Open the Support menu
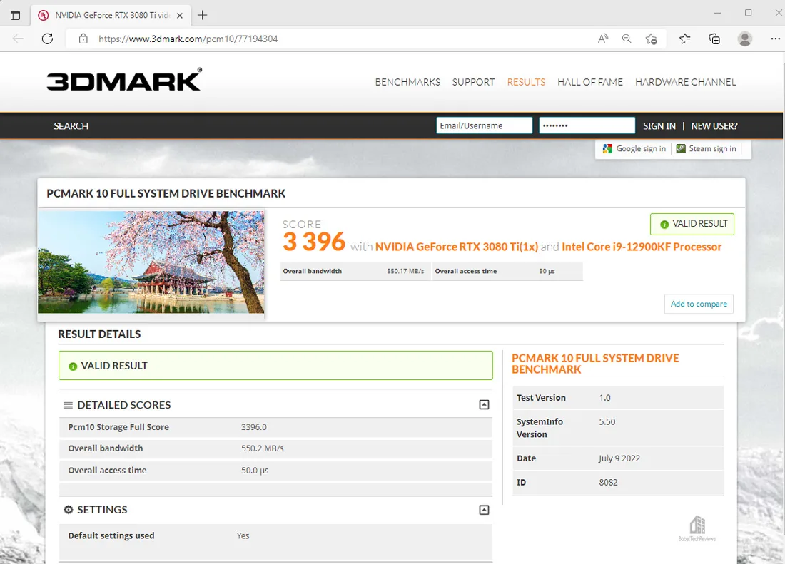 click(x=473, y=82)
